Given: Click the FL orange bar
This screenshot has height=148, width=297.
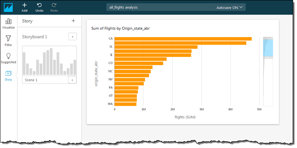Looking at the screenshot, I should (x=156, y=47).
